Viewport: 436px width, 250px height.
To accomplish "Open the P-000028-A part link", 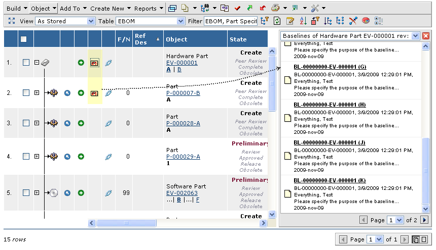I will (183, 123).
